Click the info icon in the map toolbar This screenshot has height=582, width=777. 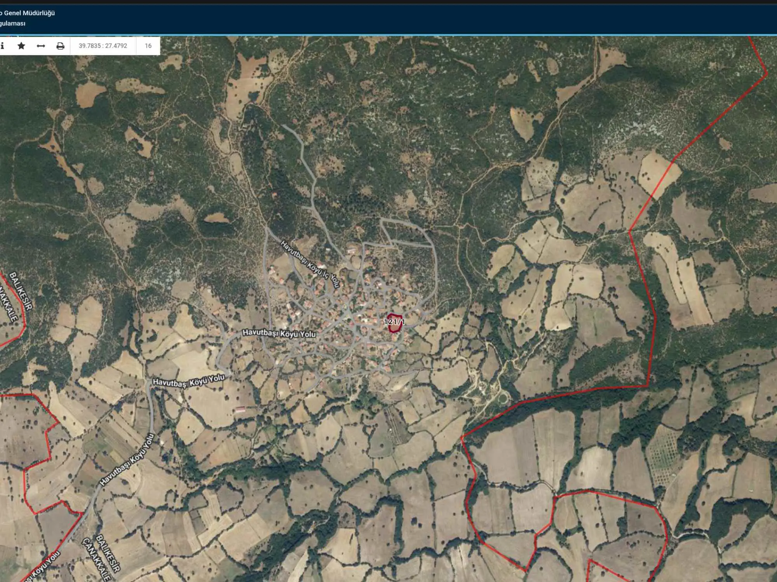point(2,46)
